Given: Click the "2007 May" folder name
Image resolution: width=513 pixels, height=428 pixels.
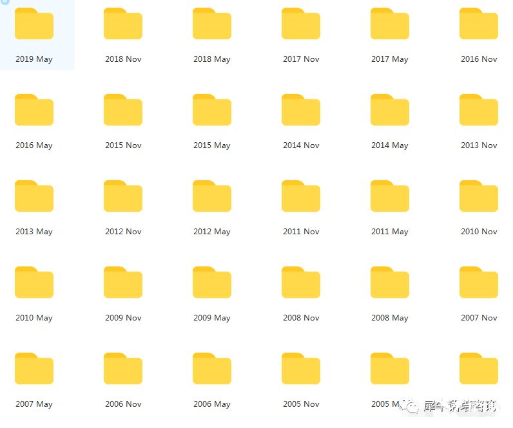Looking at the screenshot, I should [x=34, y=404].
